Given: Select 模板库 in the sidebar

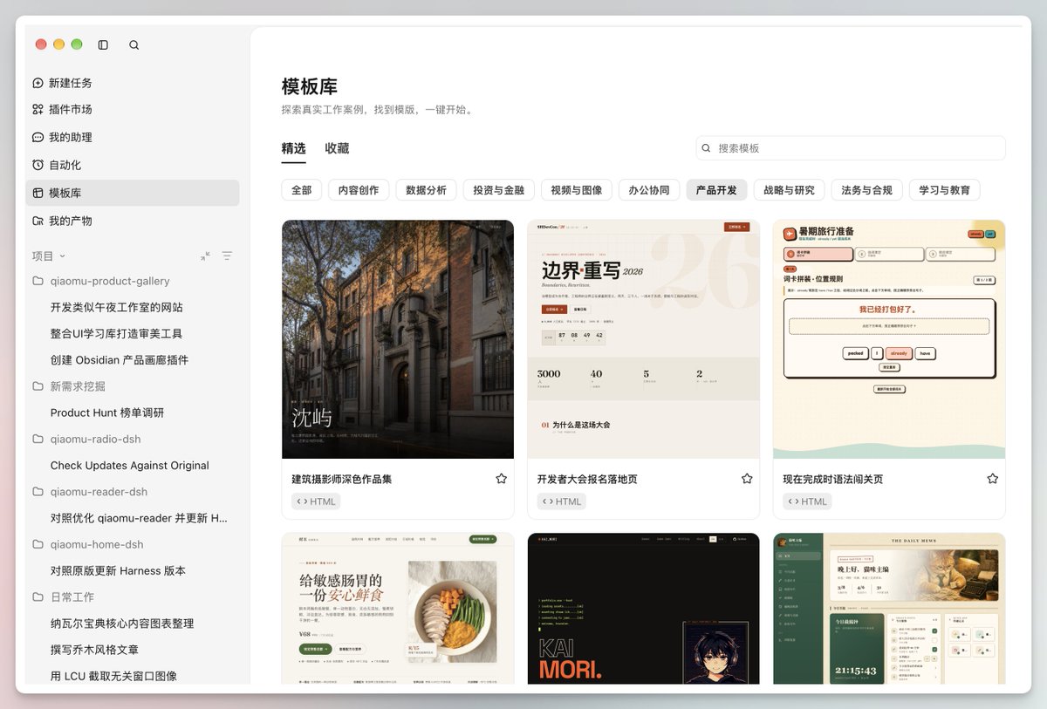Looking at the screenshot, I should [132, 193].
